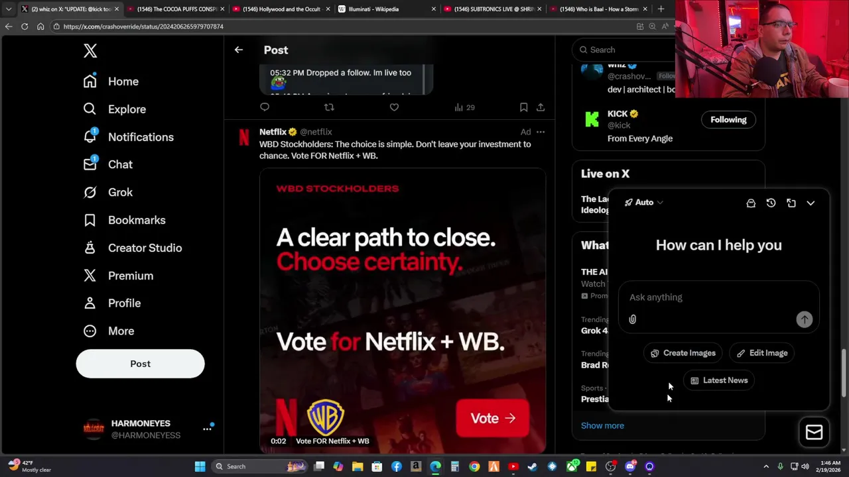849x477 pixels.
Task: Go back using the Post header arrow
Action: 239,50
